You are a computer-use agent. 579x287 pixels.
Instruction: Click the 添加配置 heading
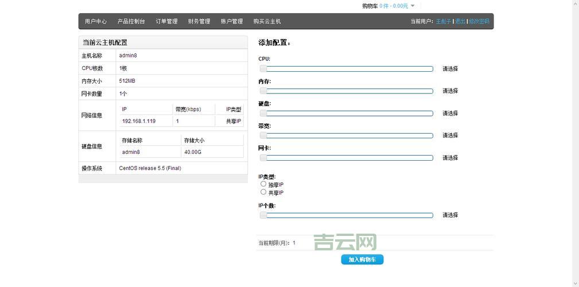click(274, 43)
